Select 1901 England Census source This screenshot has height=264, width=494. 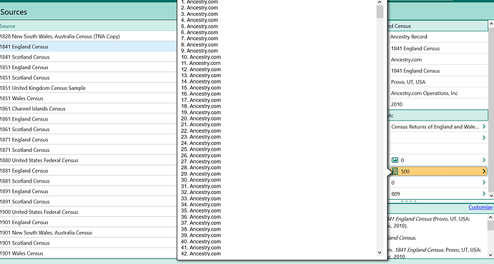point(88,222)
